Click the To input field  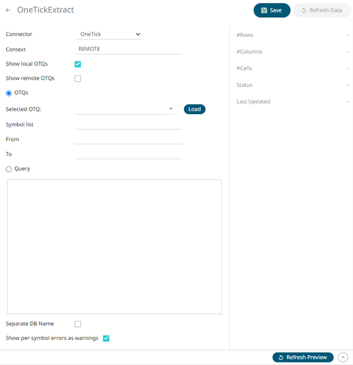coord(128,154)
